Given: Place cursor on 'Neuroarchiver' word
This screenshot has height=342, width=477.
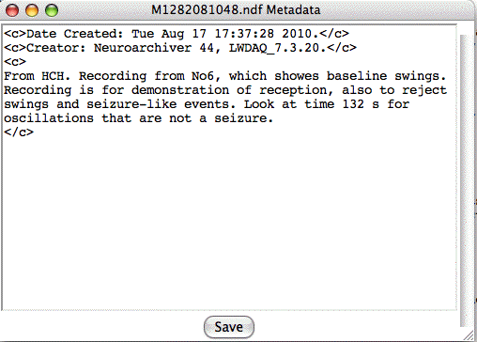Looking at the screenshot, I should point(143,48).
